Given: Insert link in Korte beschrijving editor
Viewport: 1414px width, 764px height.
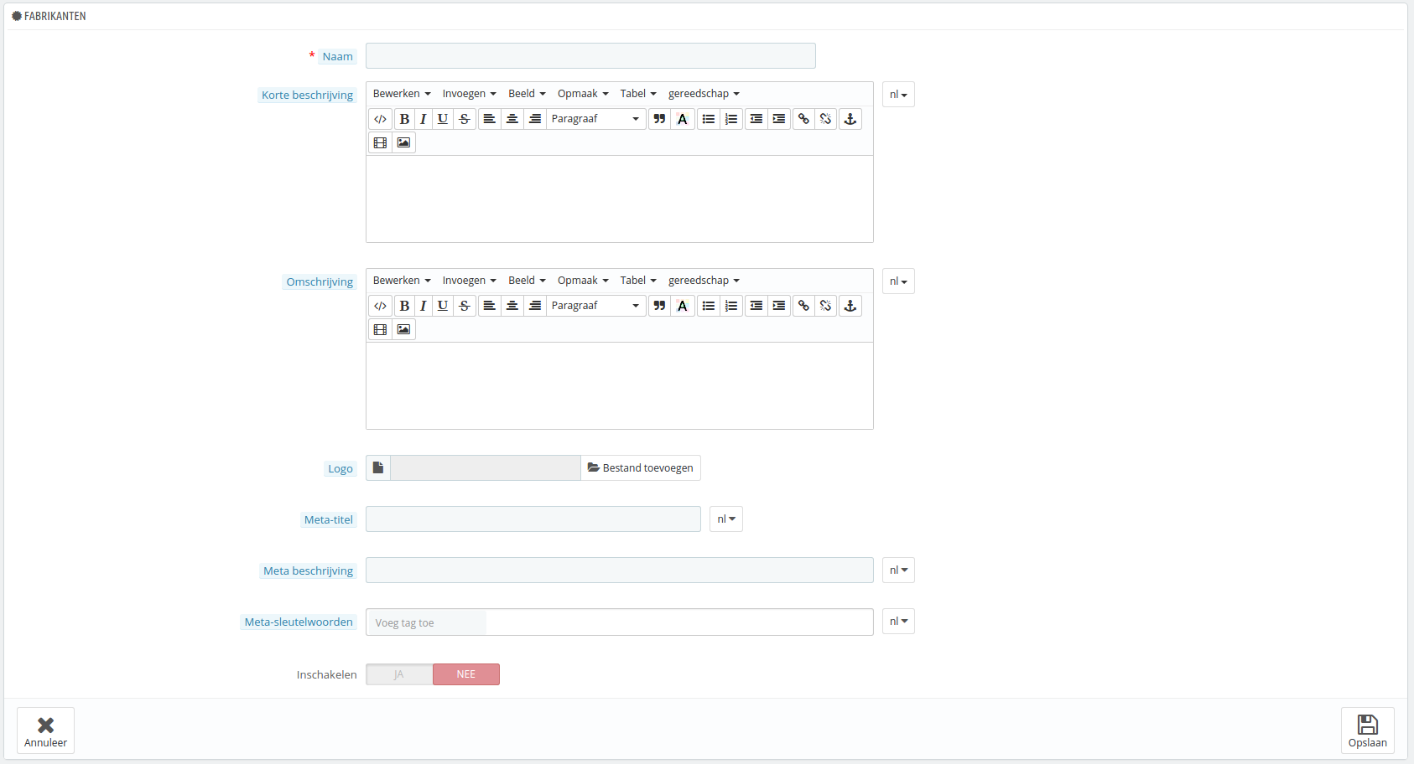Looking at the screenshot, I should point(803,119).
